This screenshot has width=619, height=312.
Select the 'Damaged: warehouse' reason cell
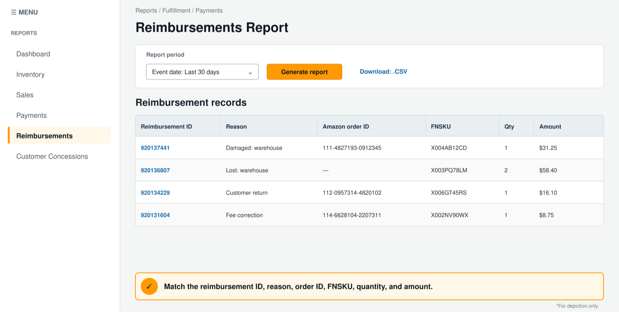point(254,148)
